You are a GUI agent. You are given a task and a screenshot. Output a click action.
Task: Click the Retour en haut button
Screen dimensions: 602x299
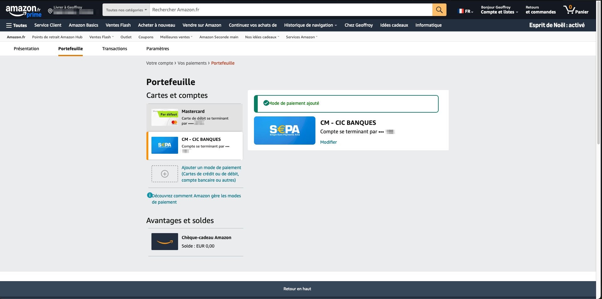click(297, 289)
